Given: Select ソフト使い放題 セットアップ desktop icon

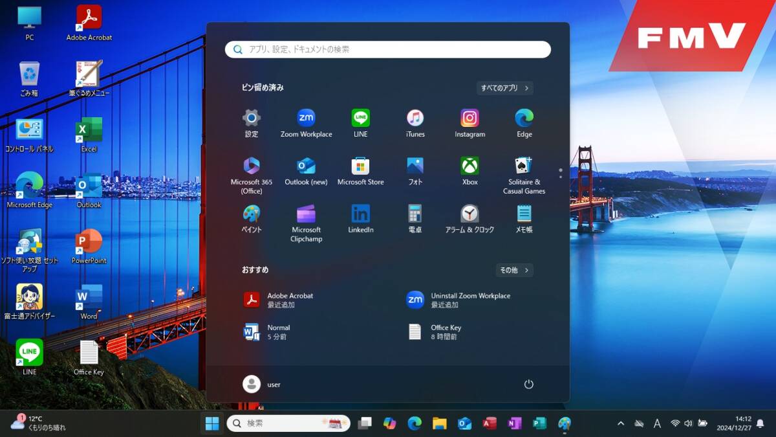Looking at the screenshot, I should 29,250.
